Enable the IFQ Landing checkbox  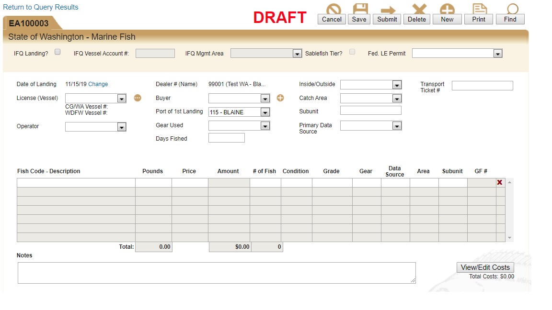click(57, 52)
